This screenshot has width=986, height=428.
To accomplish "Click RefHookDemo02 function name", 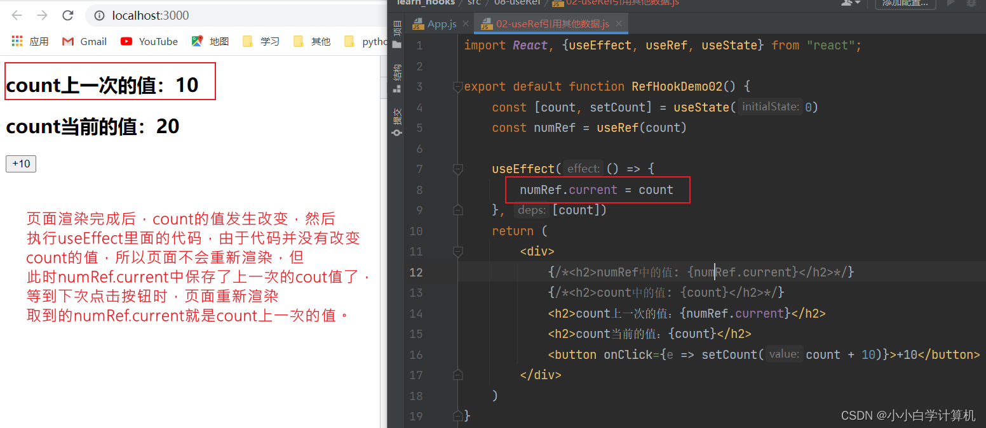I will coord(677,87).
